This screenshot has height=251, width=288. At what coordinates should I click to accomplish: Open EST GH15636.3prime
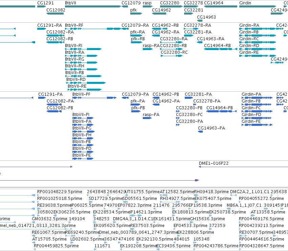point(207,219)
